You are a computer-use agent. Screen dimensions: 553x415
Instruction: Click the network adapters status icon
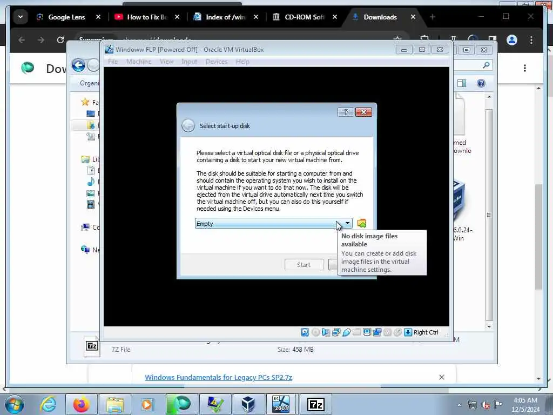[336, 332]
